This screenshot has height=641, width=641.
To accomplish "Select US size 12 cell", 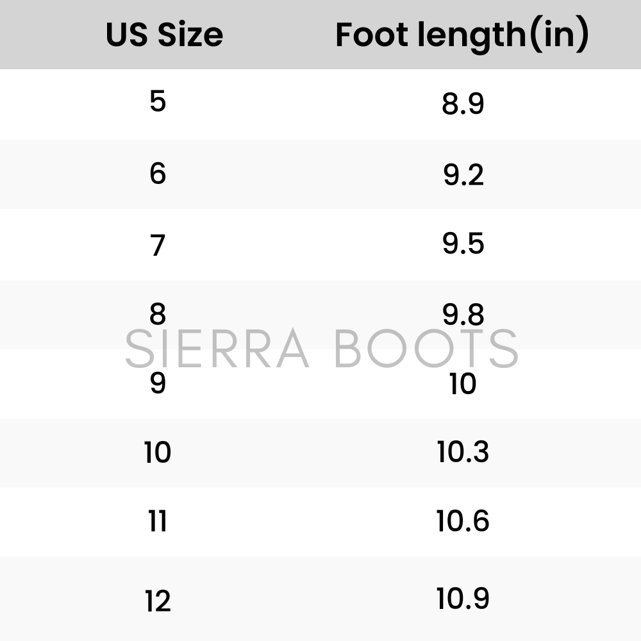I will tap(158, 601).
